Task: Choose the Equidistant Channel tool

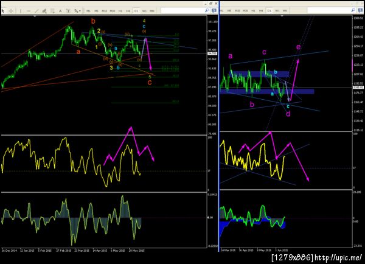Action: point(44,11)
